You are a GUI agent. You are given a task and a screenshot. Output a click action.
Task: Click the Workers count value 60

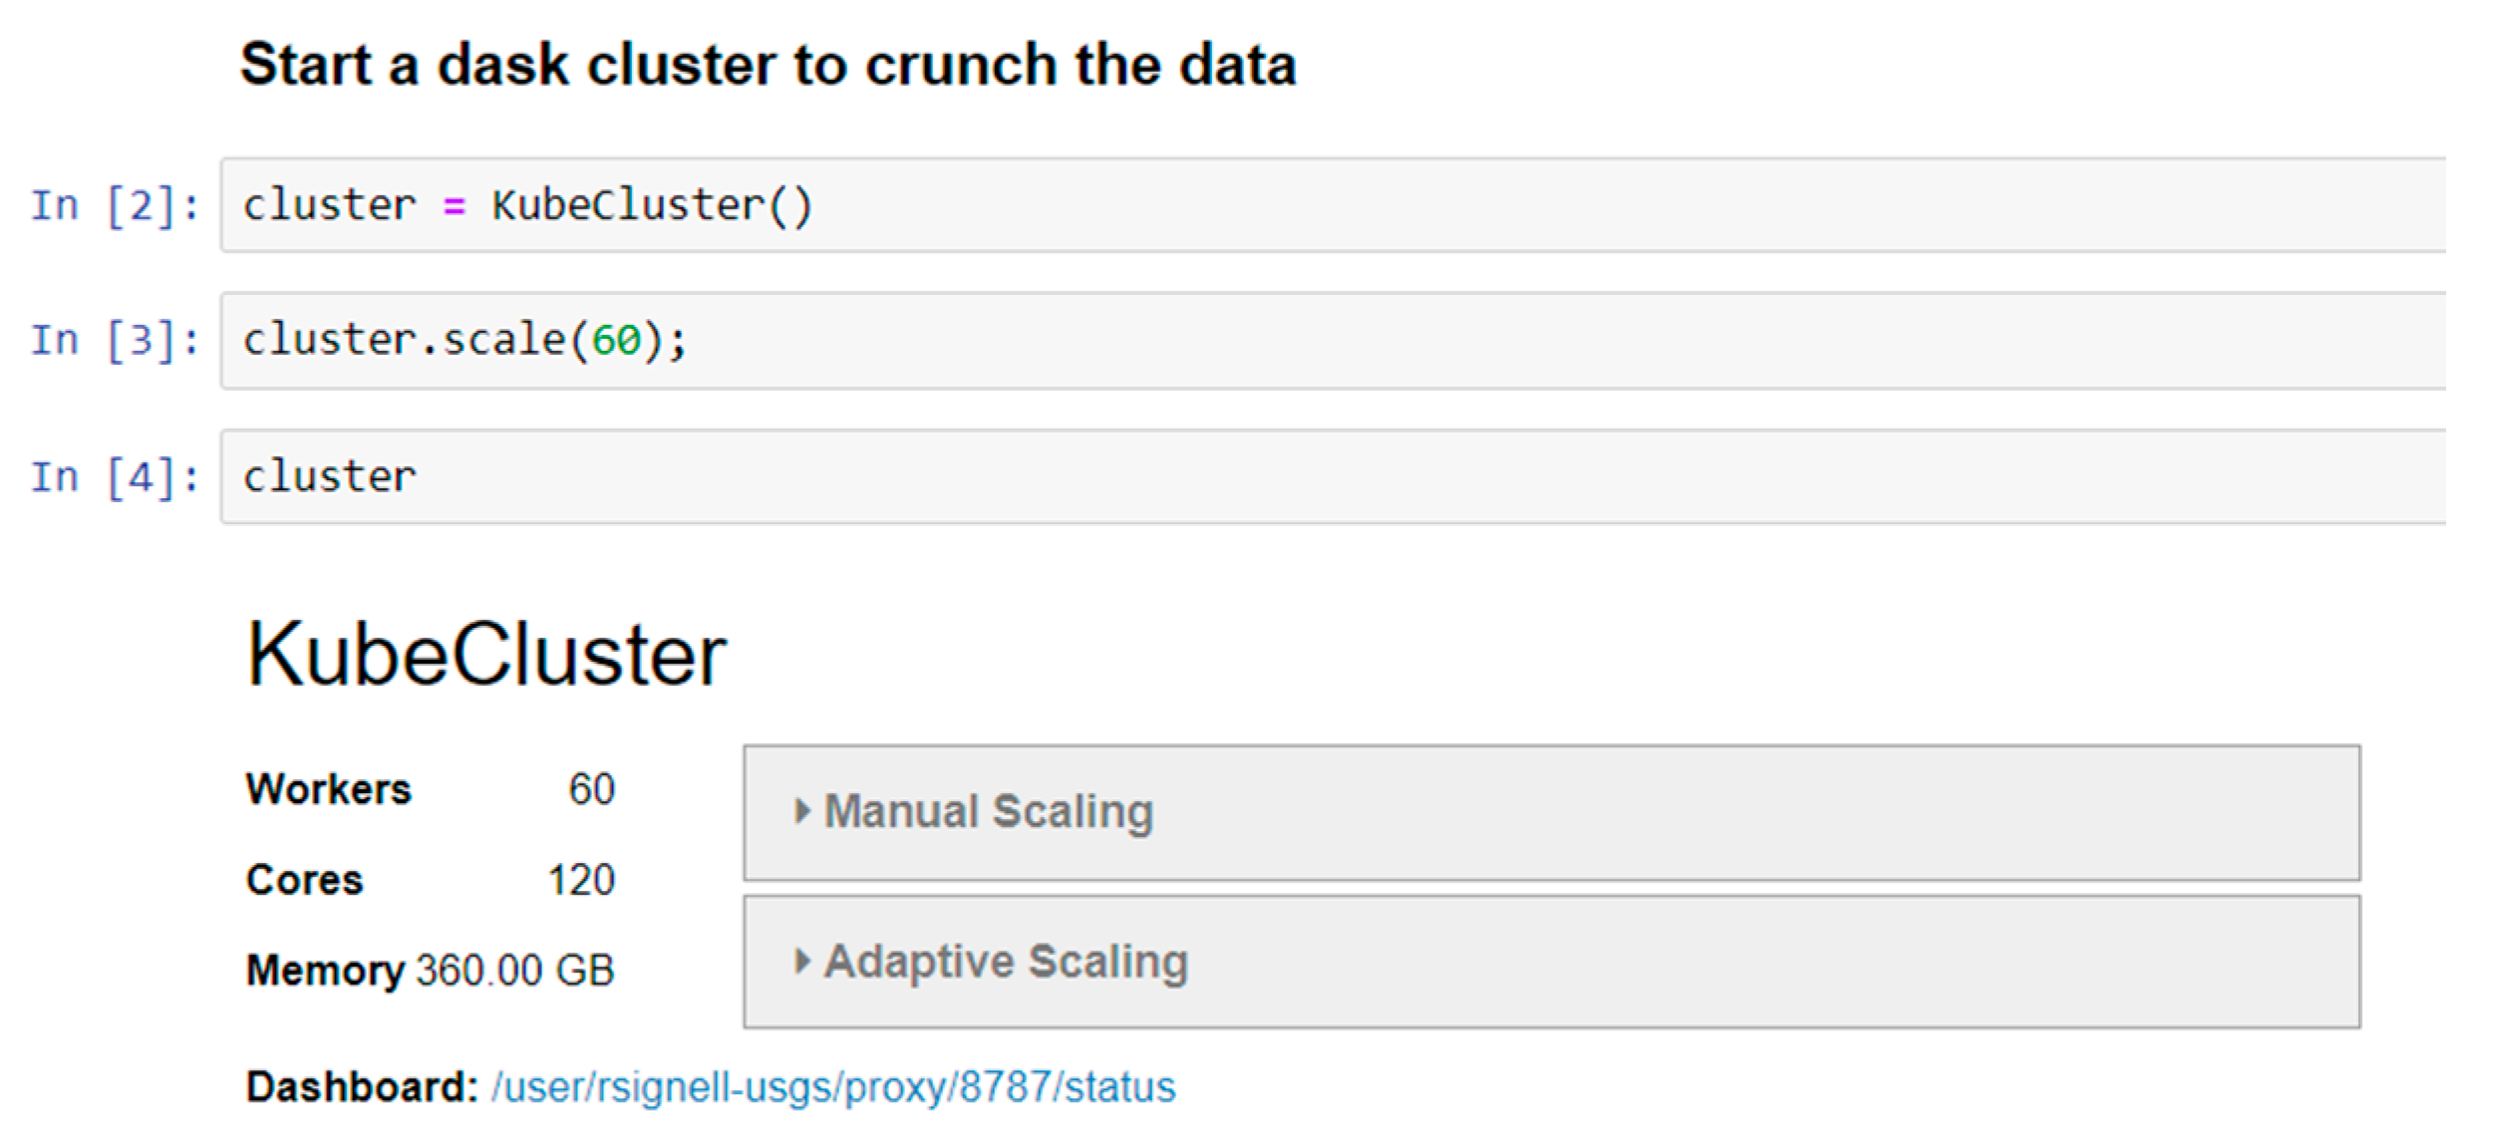[x=591, y=789]
